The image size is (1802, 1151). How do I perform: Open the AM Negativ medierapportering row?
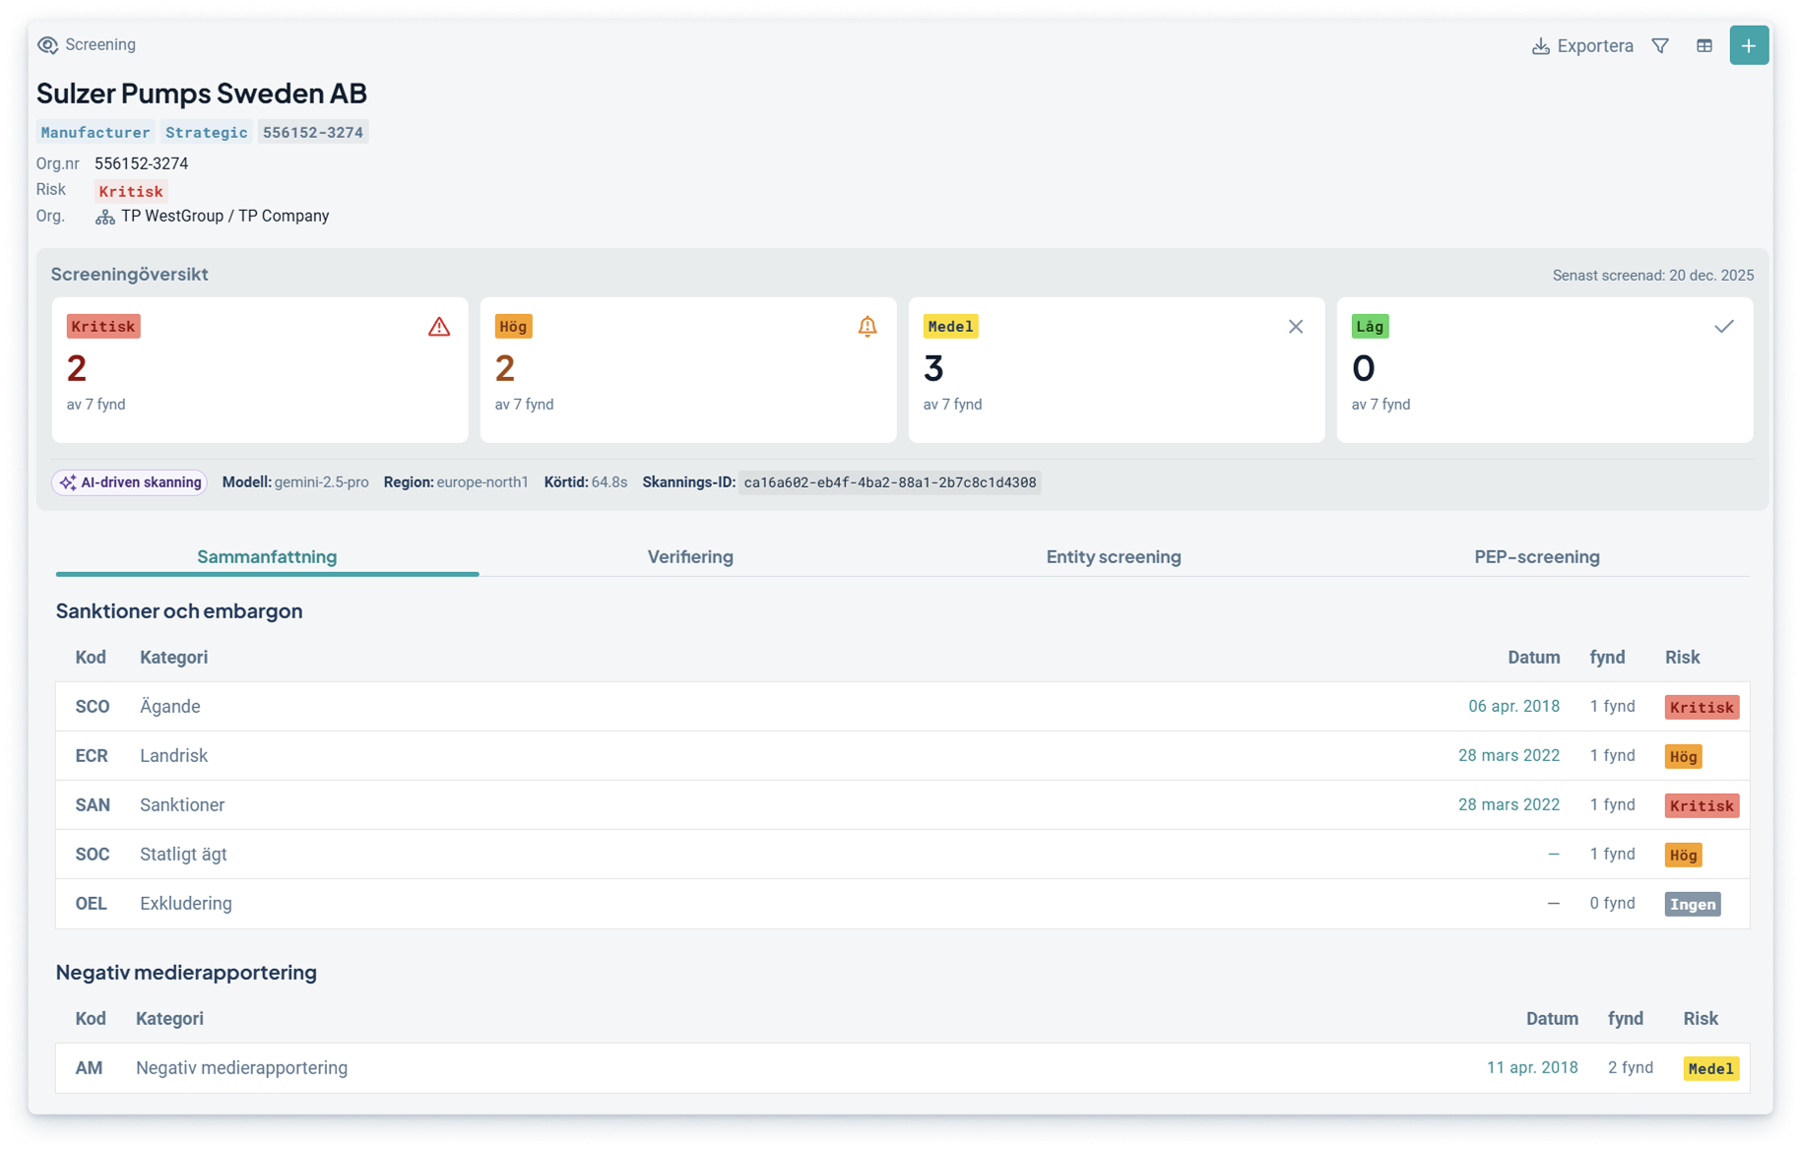902,1068
